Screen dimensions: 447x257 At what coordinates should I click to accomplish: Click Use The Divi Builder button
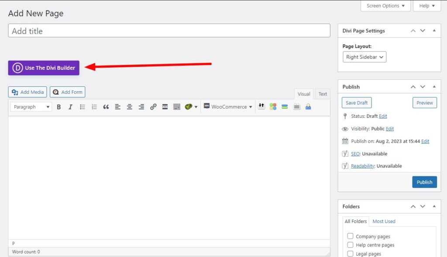point(44,68)
